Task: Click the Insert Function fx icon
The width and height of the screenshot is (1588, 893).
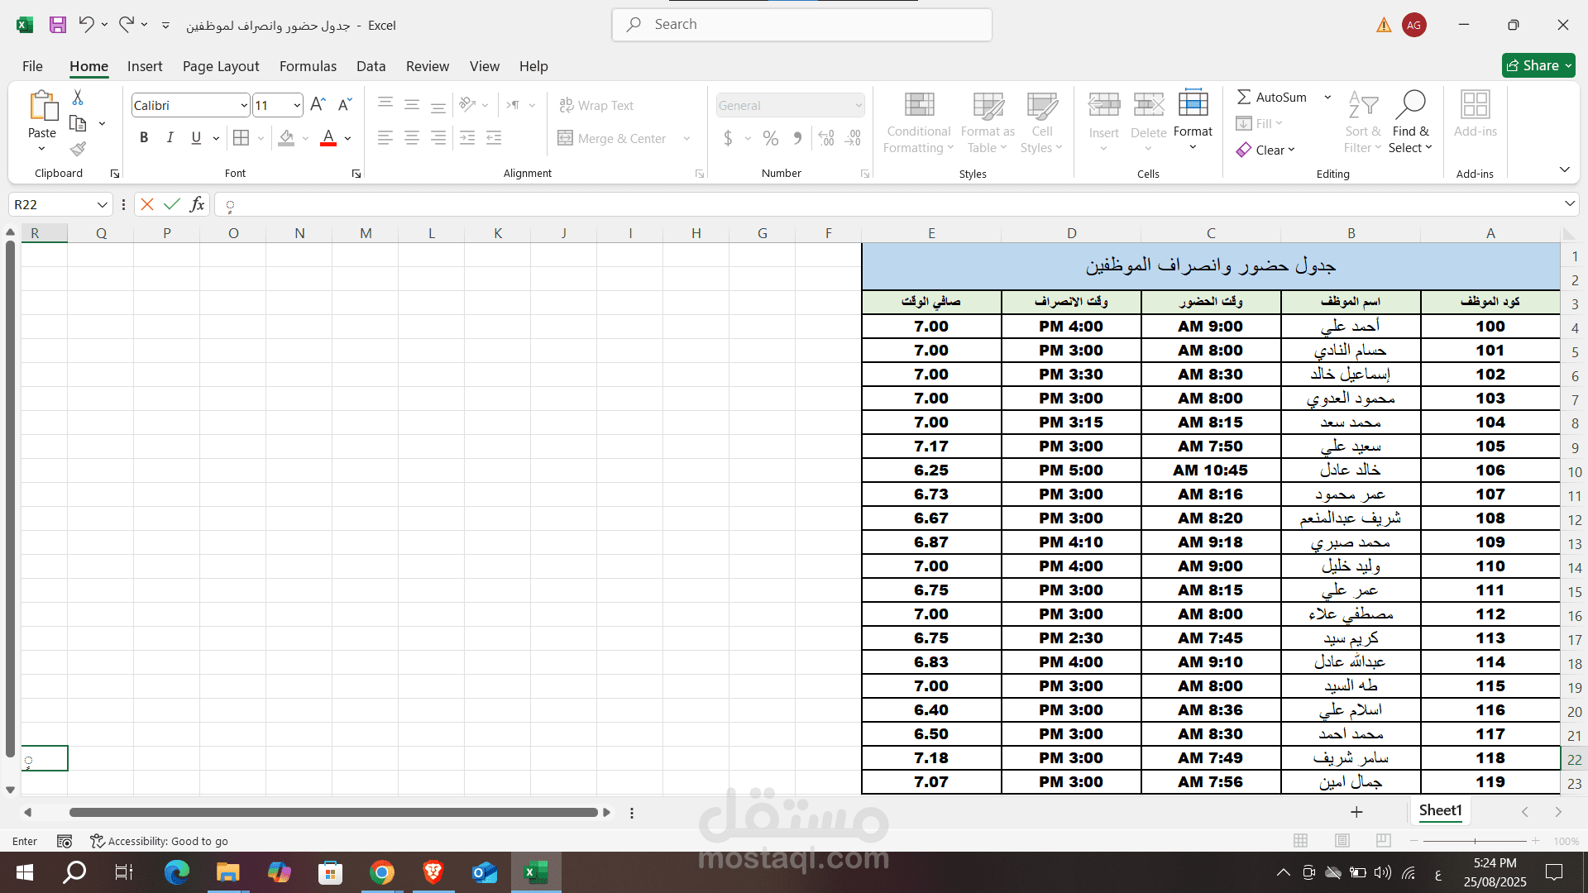Action: pyautogui.click(x=197, y=204)
